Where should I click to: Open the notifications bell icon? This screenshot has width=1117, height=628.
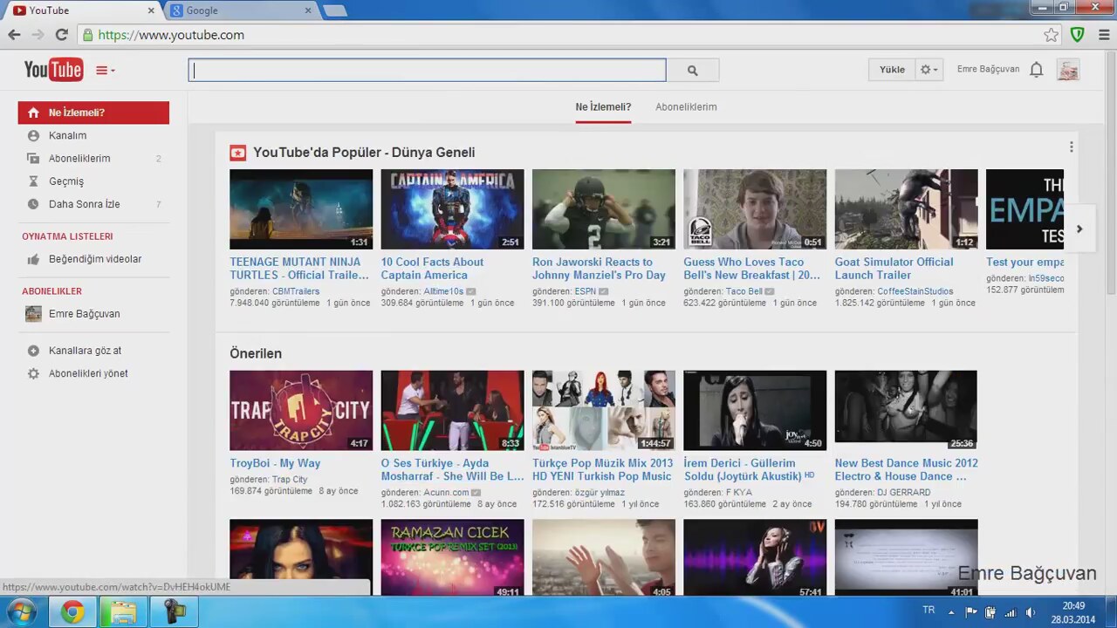(x=1036, y=70)
